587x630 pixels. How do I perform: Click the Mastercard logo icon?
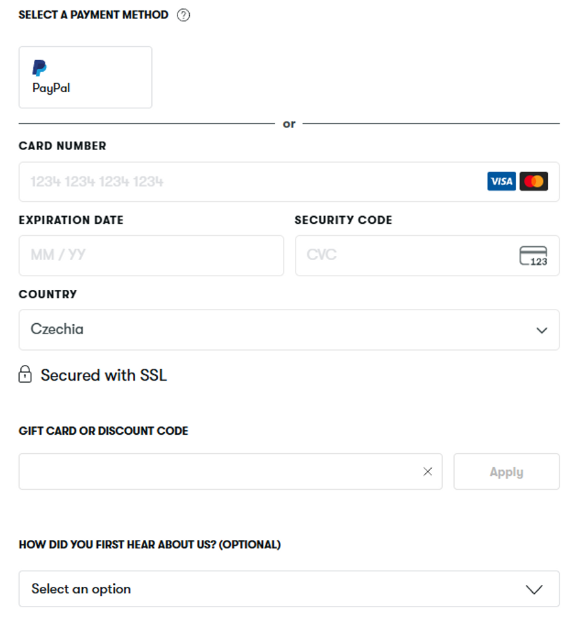tap(534, 181)
